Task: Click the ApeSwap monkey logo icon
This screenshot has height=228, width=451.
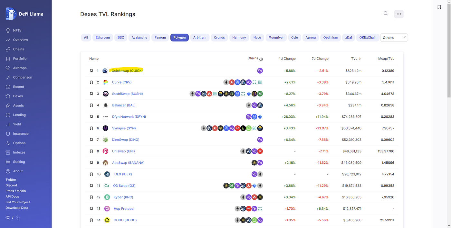Action: pos(105,163)
